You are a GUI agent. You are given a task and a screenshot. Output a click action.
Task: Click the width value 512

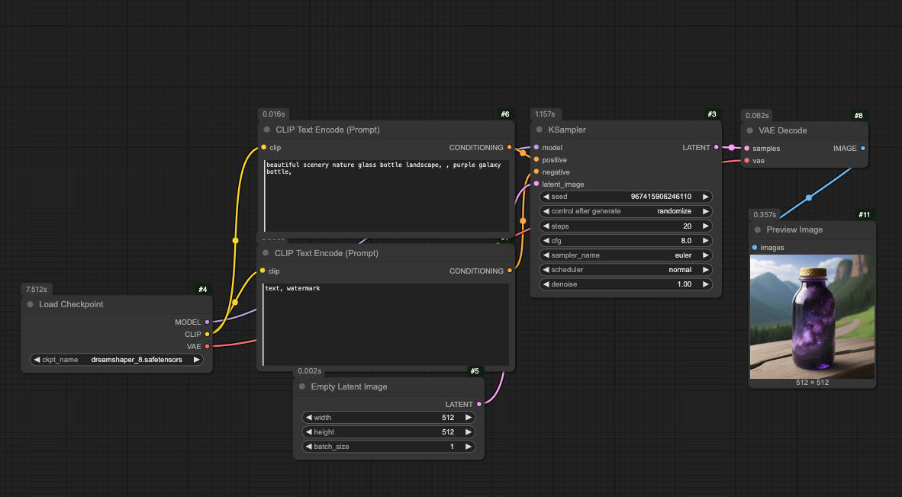click(x=448, y=418)
